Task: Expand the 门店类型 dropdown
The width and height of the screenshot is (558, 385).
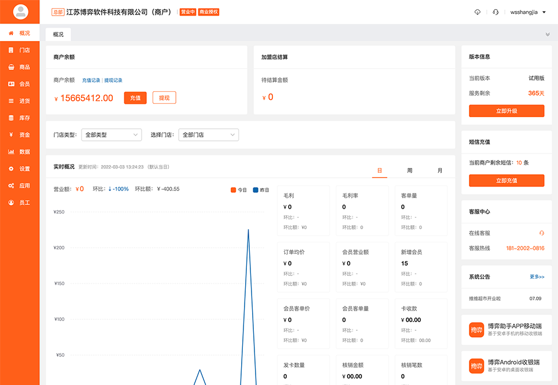Action: click(112, 134)
